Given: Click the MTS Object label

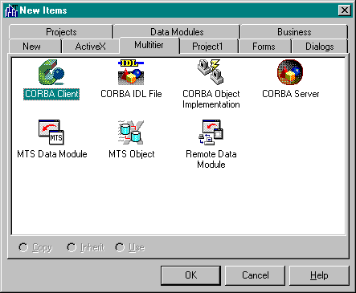Looking at the screenshot, I should [132, 154].
